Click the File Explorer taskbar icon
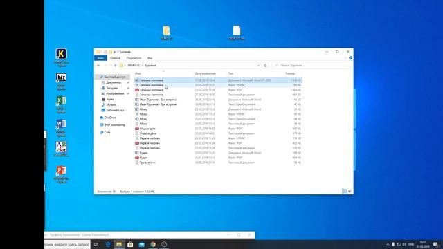 point(119,244)
